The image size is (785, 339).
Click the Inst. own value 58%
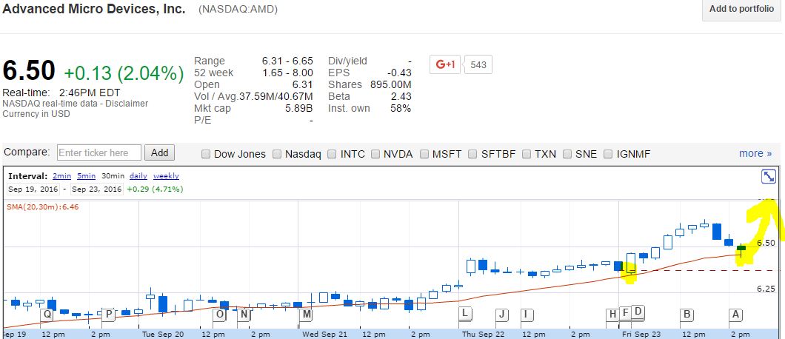tap(401, 109)
